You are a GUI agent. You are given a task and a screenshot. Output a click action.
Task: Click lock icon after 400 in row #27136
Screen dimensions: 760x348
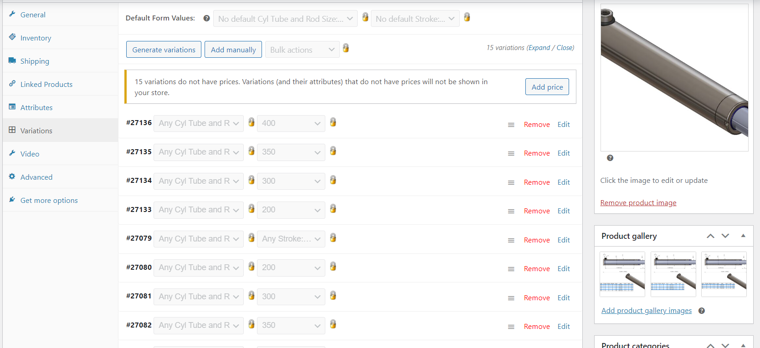333,122
